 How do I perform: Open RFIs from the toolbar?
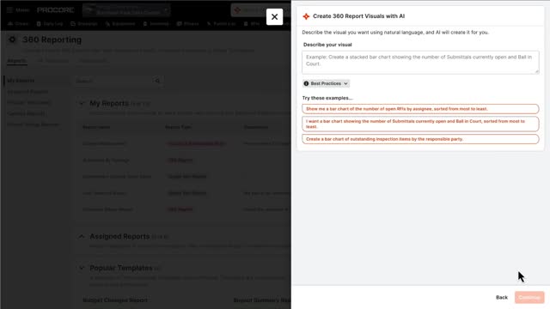coord(252,24)
